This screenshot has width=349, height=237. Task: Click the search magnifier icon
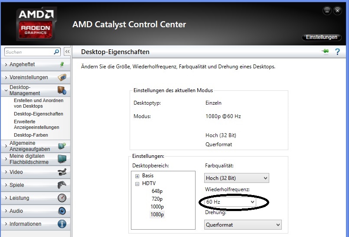tap(56, 52)
